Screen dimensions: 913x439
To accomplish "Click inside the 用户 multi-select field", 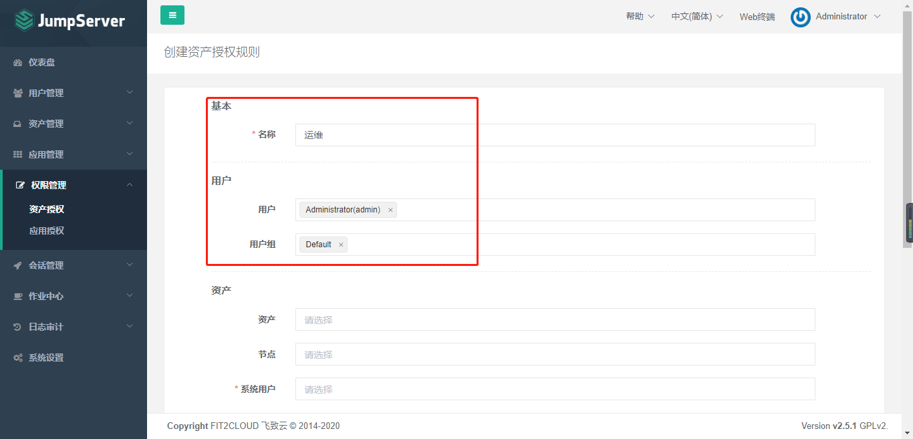I will (x=555, y=210).
